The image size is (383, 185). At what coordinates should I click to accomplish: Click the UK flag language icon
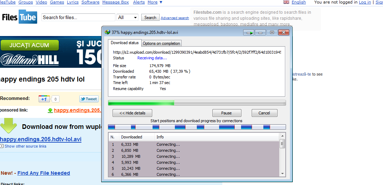(x=286, y=2)
